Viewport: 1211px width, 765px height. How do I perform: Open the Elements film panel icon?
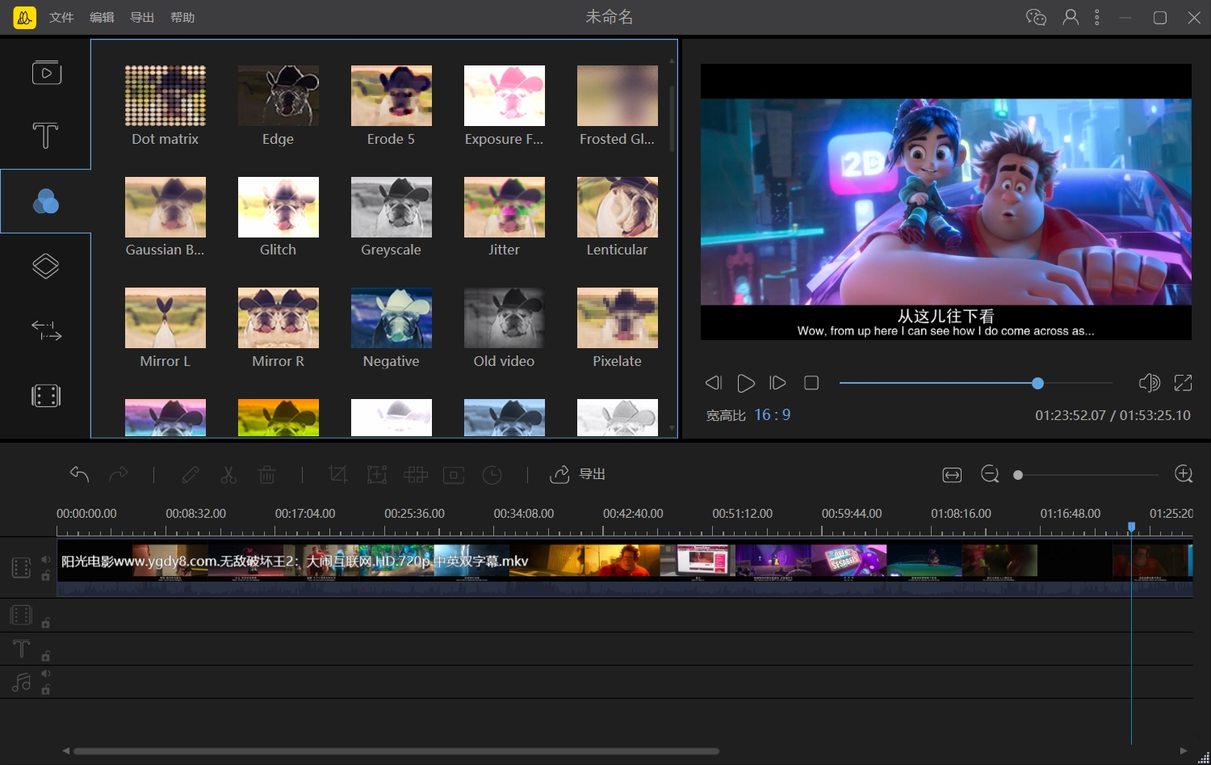(x=46, y=396)
